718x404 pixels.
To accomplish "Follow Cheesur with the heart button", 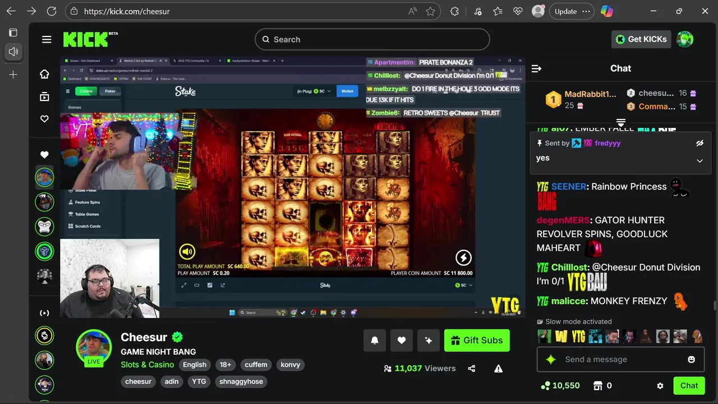I will (402, 340).
